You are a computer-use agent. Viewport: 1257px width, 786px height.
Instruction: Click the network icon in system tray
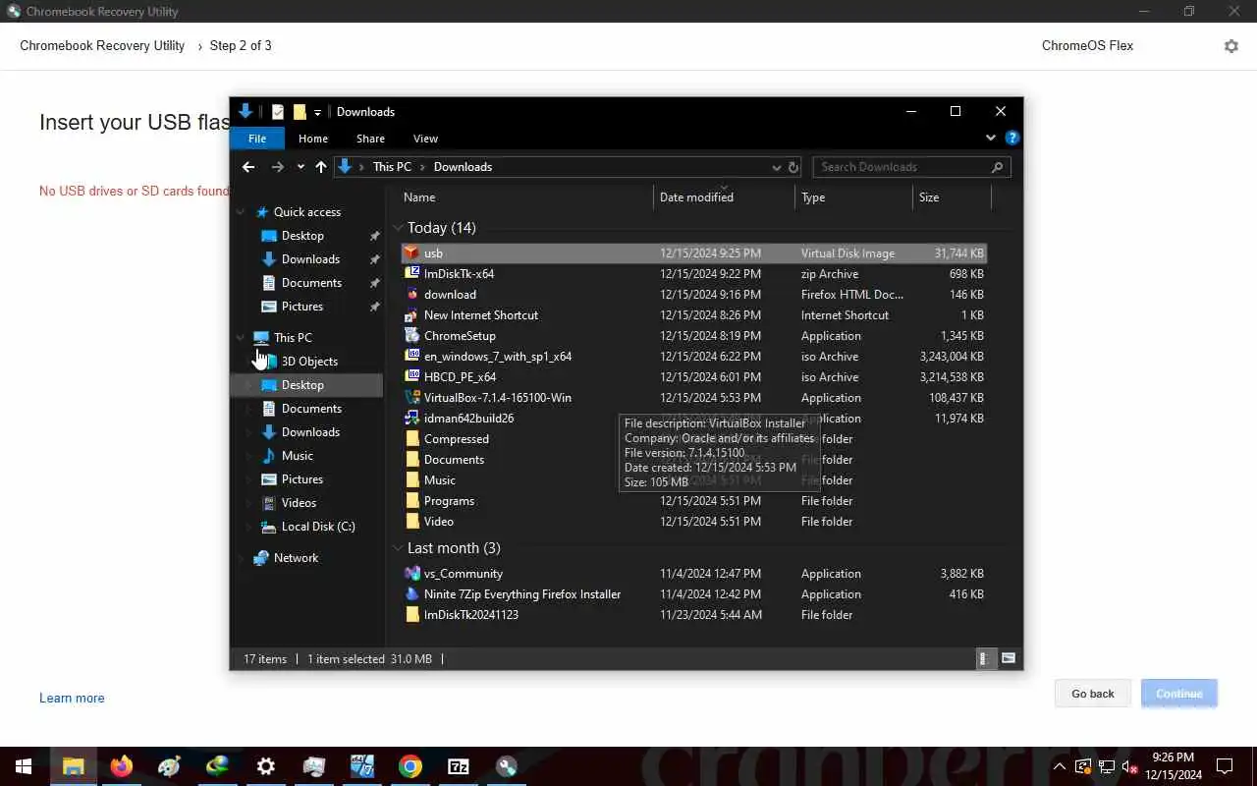pyautogui.click(x=1107, y=766)
